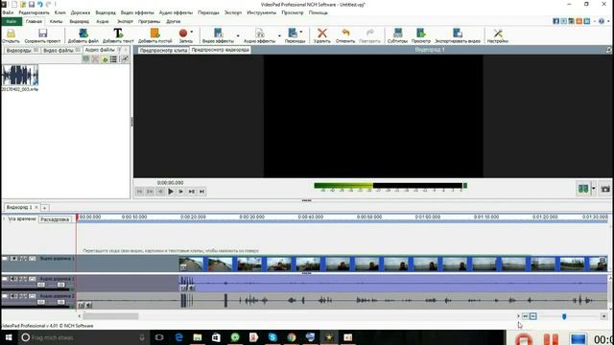Toggle the Аудио дорожка 1 track enable checkbox
The width and height of the screenshot is (614, 345).
tap(5, 279)
